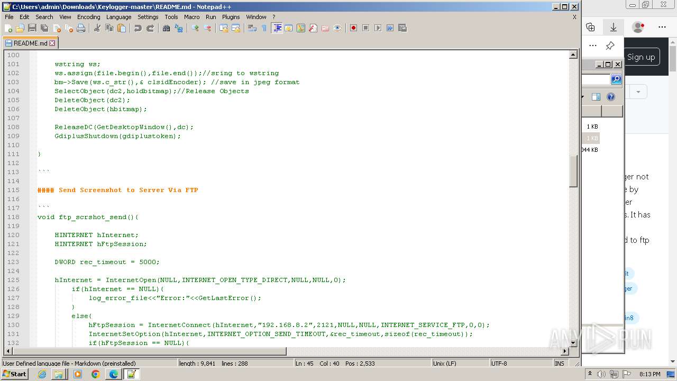Screen dimensions: 677x381
Task: Zoom in using the toolbar icon
Action: (195, 28)
